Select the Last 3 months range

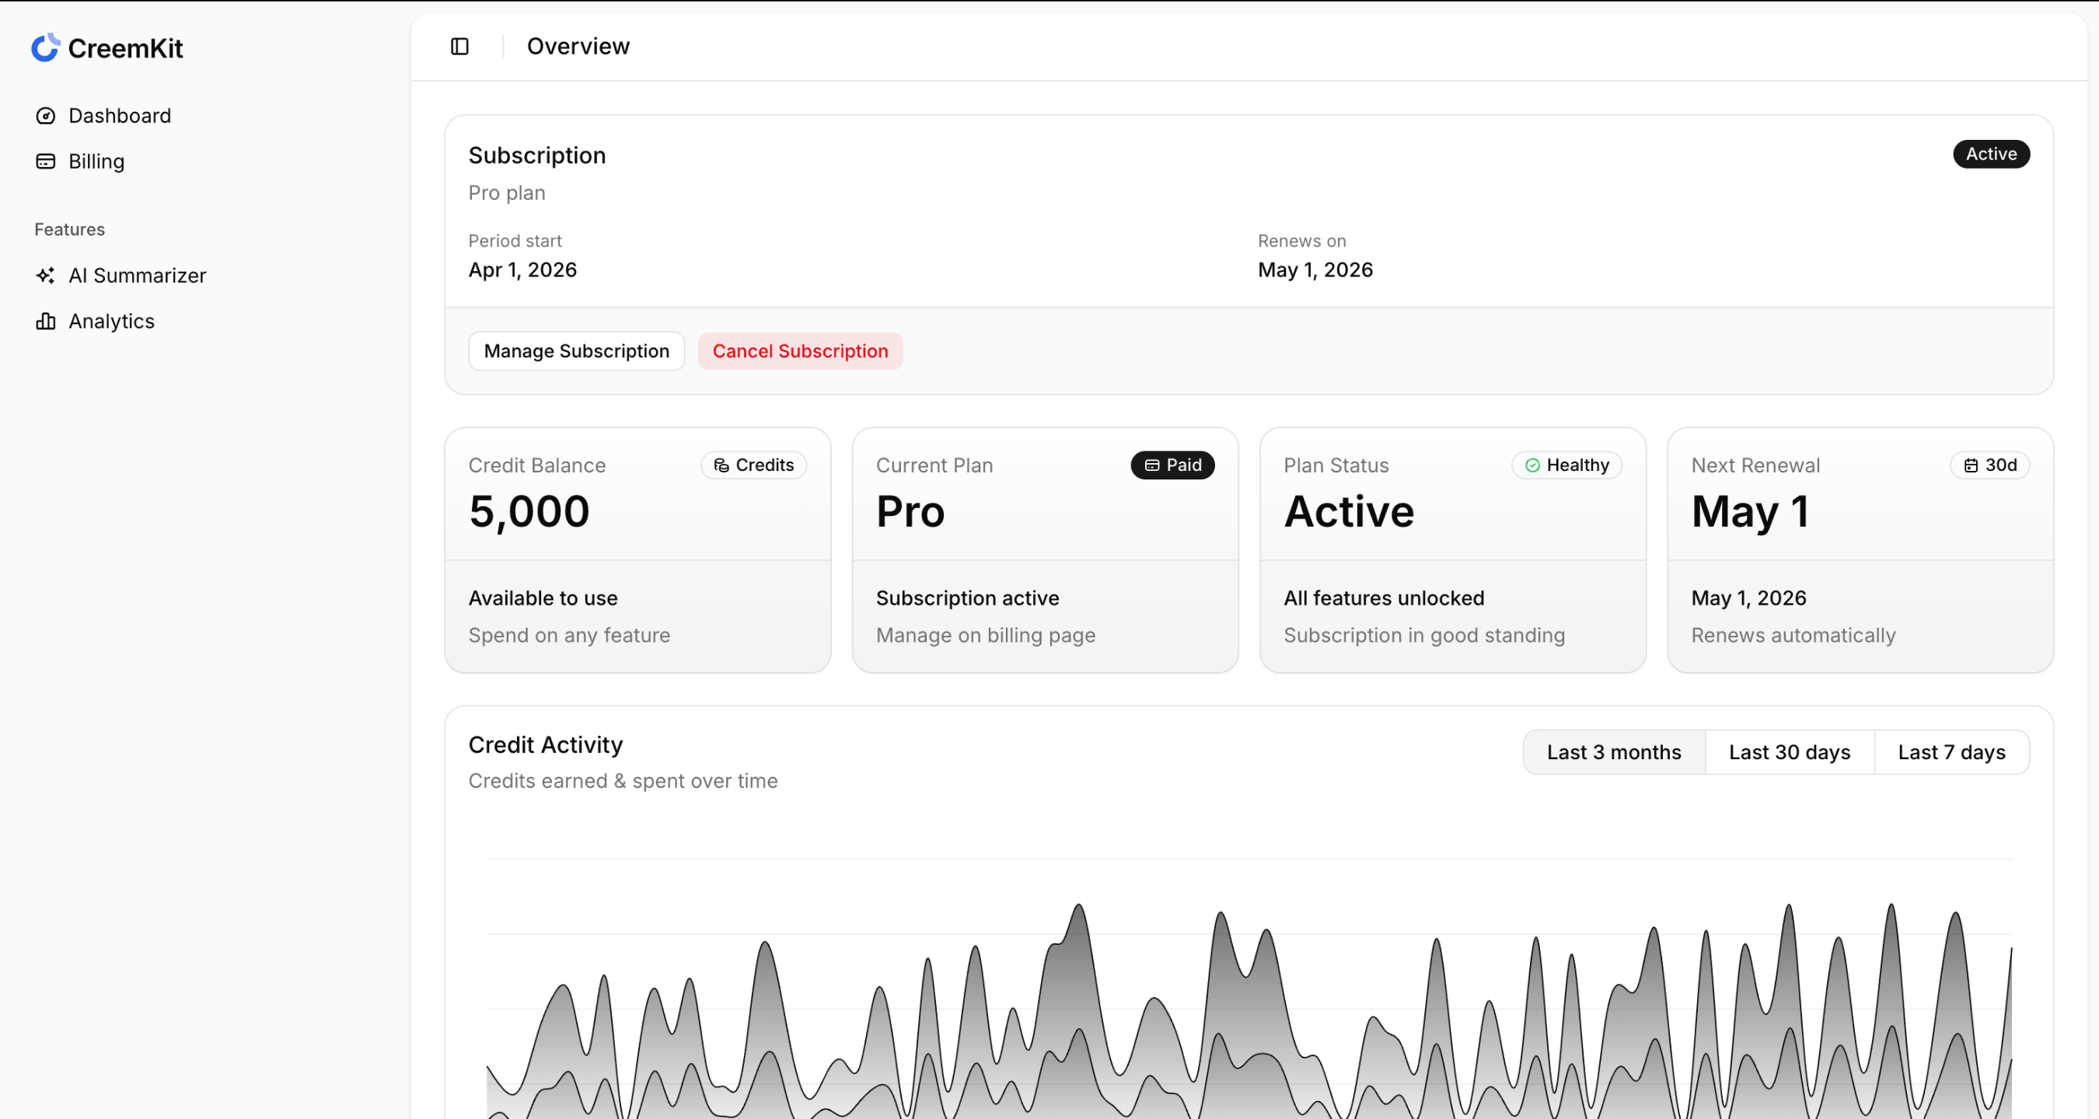pyautogui.click(x=1612, y=751)
